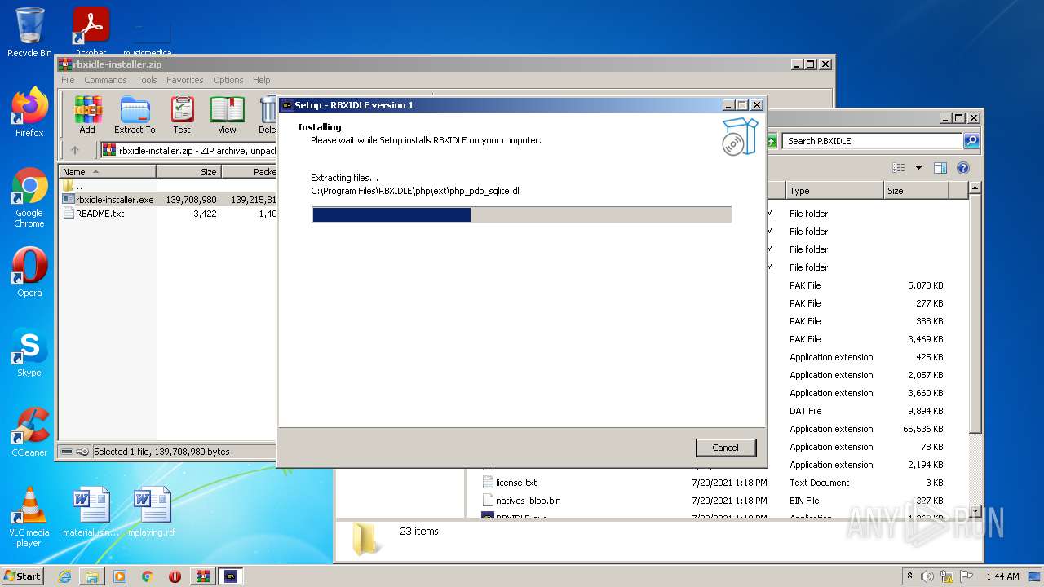Click the Test icon in WinRAR

tap(182, 114)
